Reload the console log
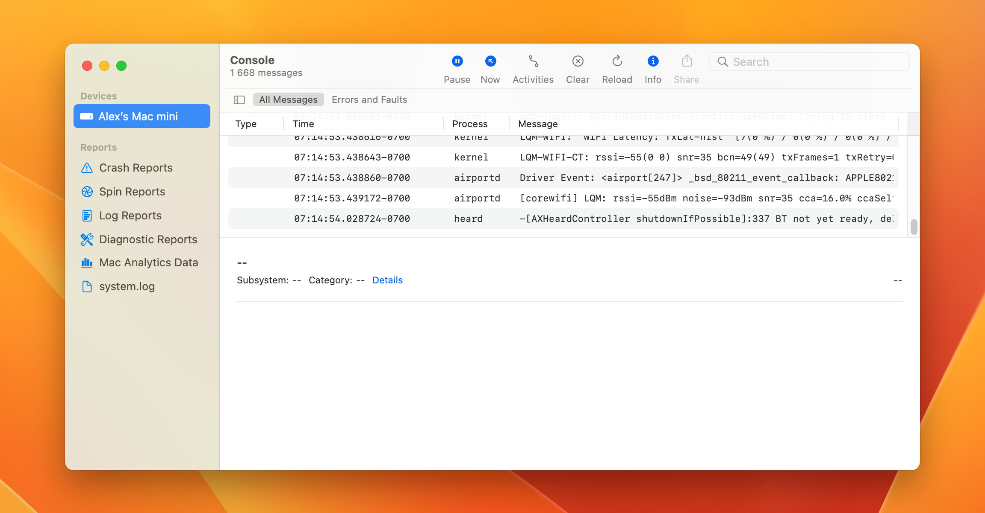The width and height of the screenshot is (985, 513). [617, 61]
